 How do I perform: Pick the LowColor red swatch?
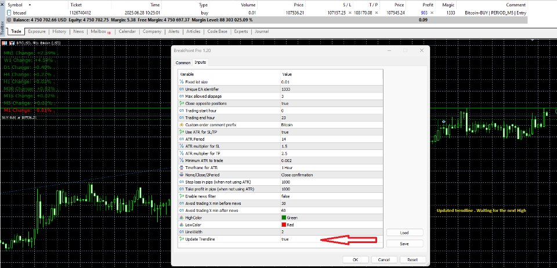(x=284, y=225)
